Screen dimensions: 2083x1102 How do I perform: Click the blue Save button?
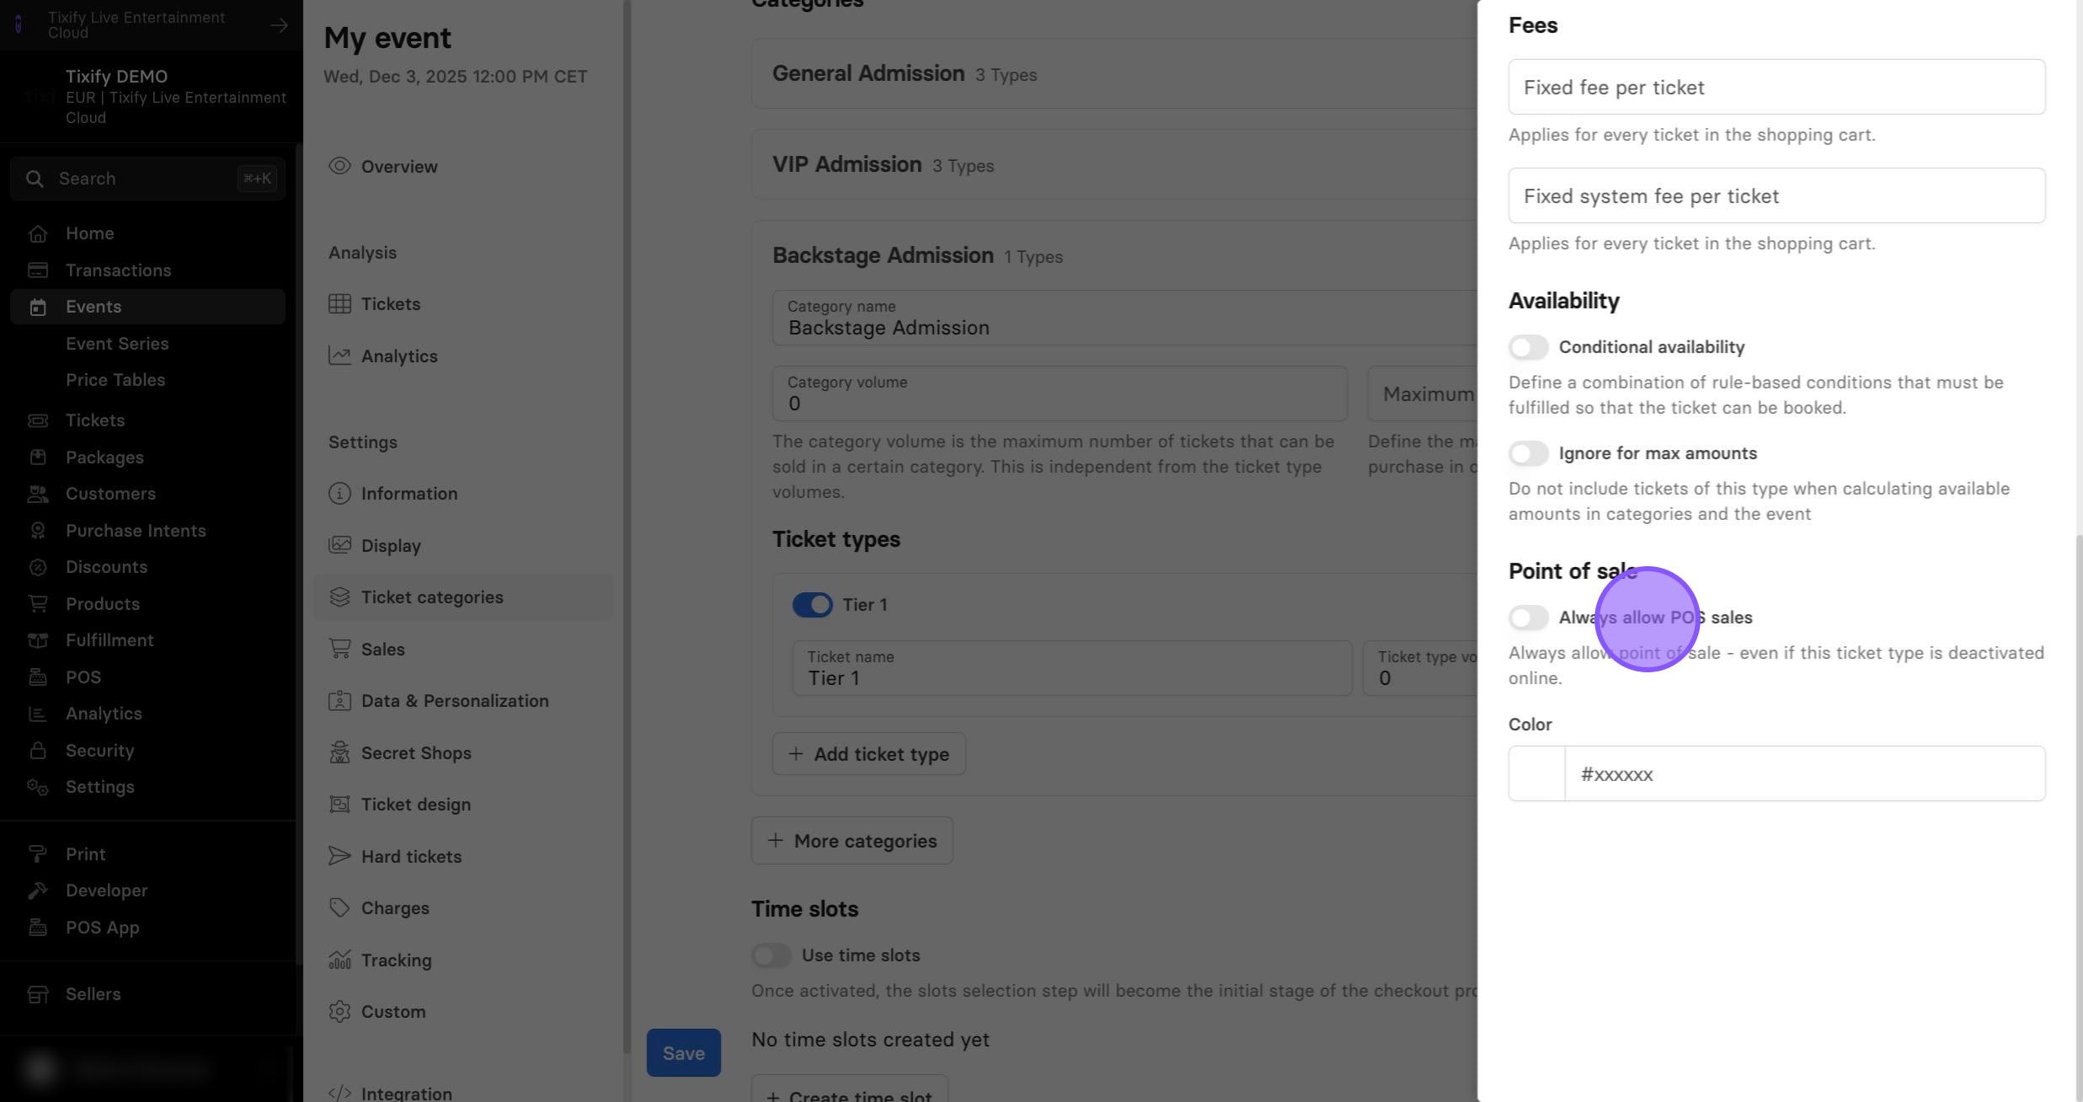(683, 1052)
